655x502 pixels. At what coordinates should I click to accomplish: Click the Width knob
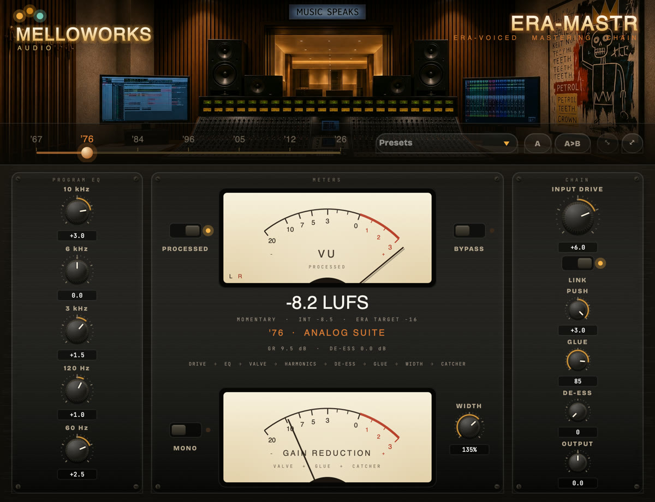(469, 427)
